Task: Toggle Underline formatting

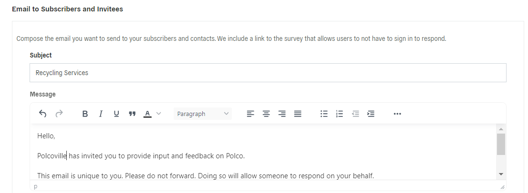Action: tap(116, 114)
